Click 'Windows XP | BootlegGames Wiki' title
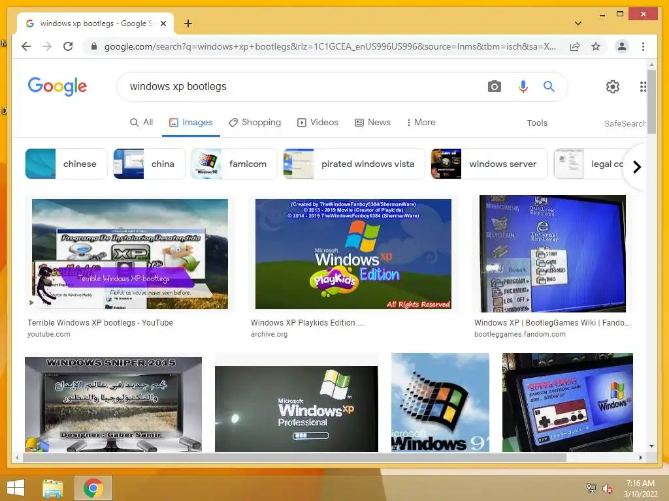The image size is (669, 501). pyautogui.click(x=551, y=323)
